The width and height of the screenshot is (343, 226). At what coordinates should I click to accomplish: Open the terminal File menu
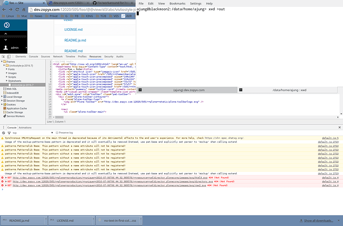141,3
